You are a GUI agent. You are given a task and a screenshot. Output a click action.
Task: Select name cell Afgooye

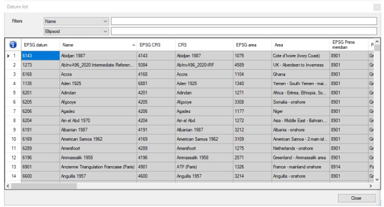[98, 102]
